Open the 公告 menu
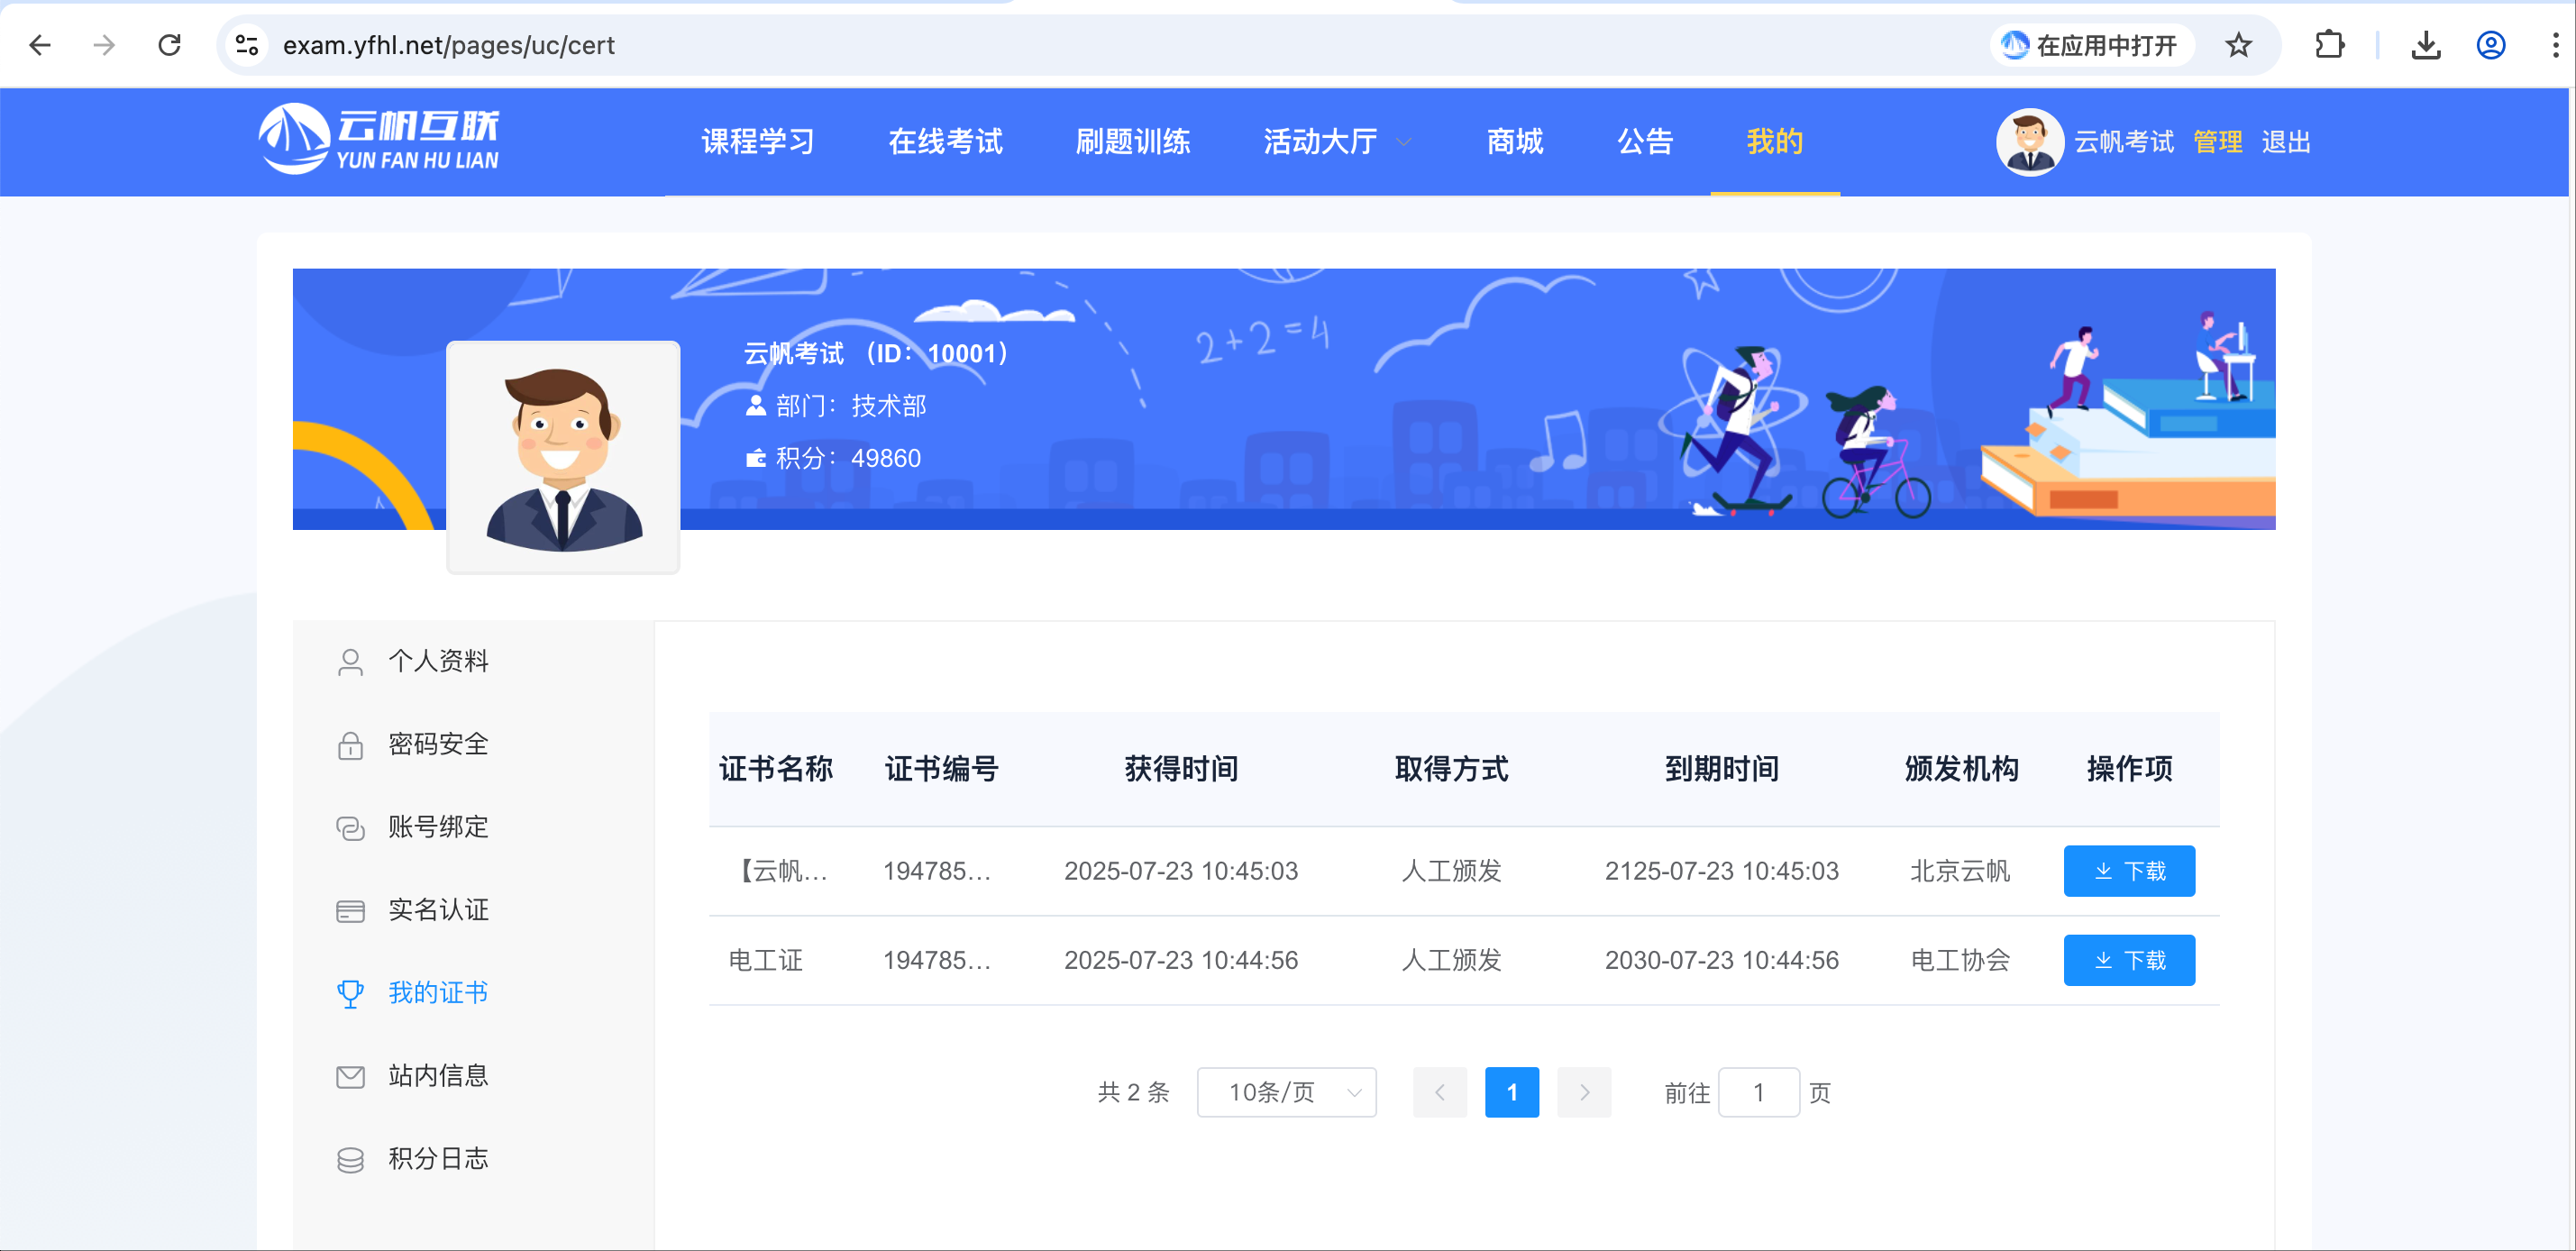 1645,142
